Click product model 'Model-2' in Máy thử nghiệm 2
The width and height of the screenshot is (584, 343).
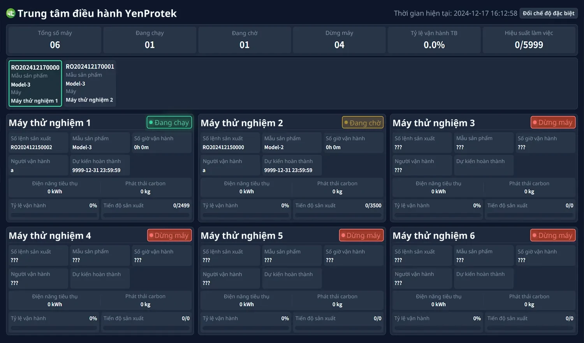click(x=274, y=147)
